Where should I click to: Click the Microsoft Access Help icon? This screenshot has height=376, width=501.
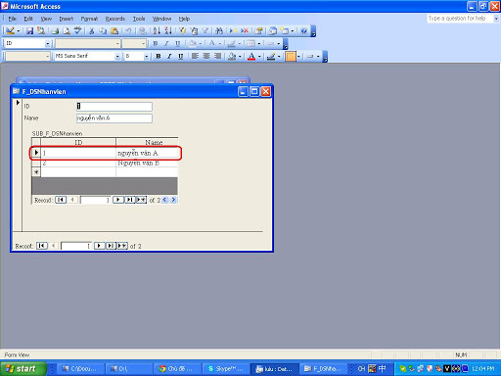tap(303, 31)
